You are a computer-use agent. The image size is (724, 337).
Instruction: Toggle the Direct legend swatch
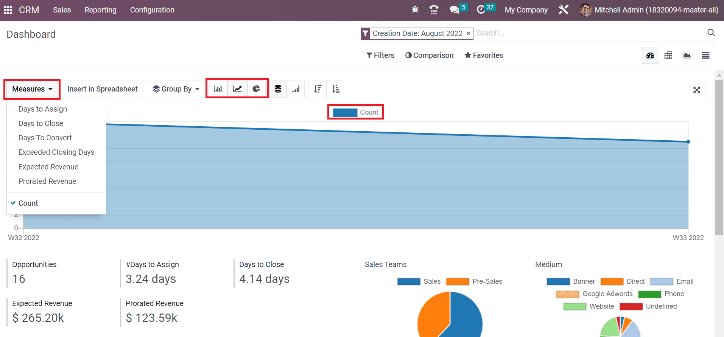click(x=612, y=281)
